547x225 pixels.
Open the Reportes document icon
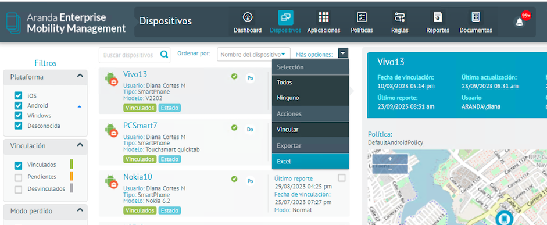[438, 17]
